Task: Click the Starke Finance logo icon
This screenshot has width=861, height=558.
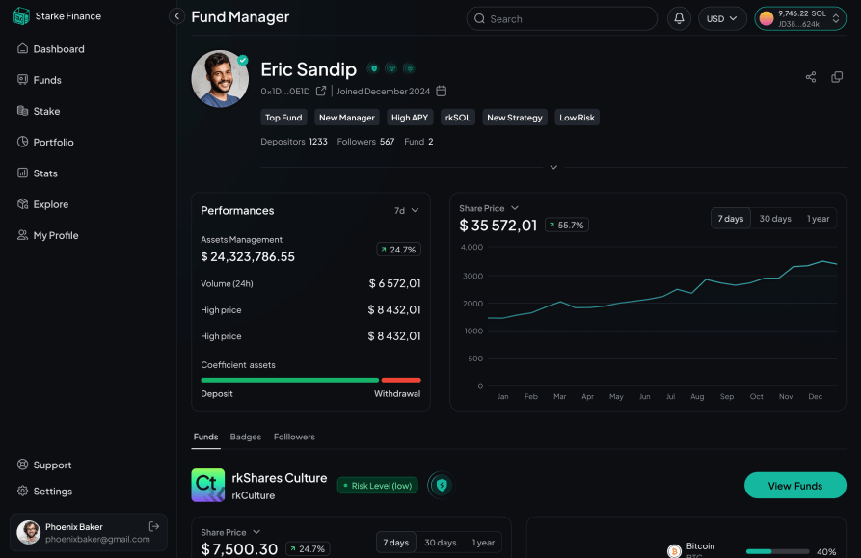Action: pyautogui.click(x=21, y=16)
